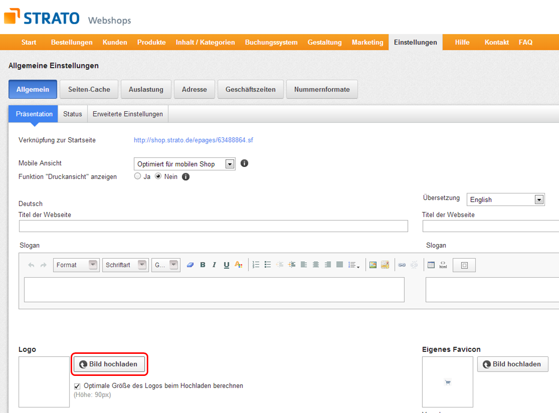Apply italic formatting in Slogan editor

(214, 265)
